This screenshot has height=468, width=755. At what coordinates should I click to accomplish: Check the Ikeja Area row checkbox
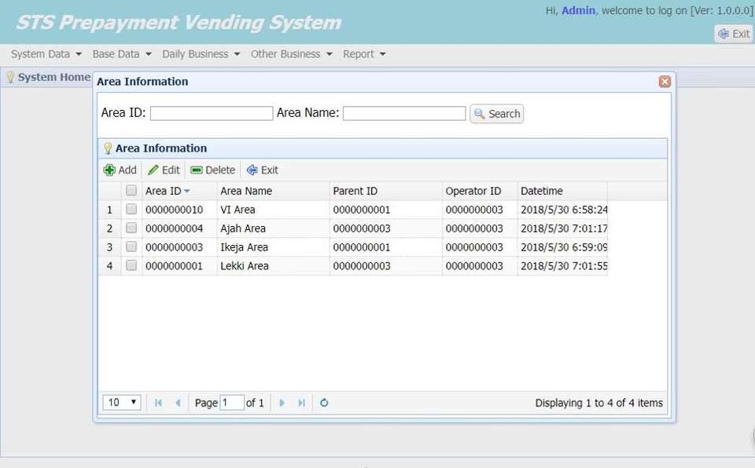click(x=131, y=247)
